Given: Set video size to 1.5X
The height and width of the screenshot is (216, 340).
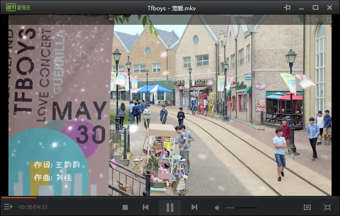Looking at the screenshot, I should tap(312, 19).
